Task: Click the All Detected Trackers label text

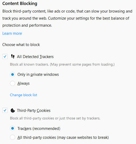Action: [35, 57]
